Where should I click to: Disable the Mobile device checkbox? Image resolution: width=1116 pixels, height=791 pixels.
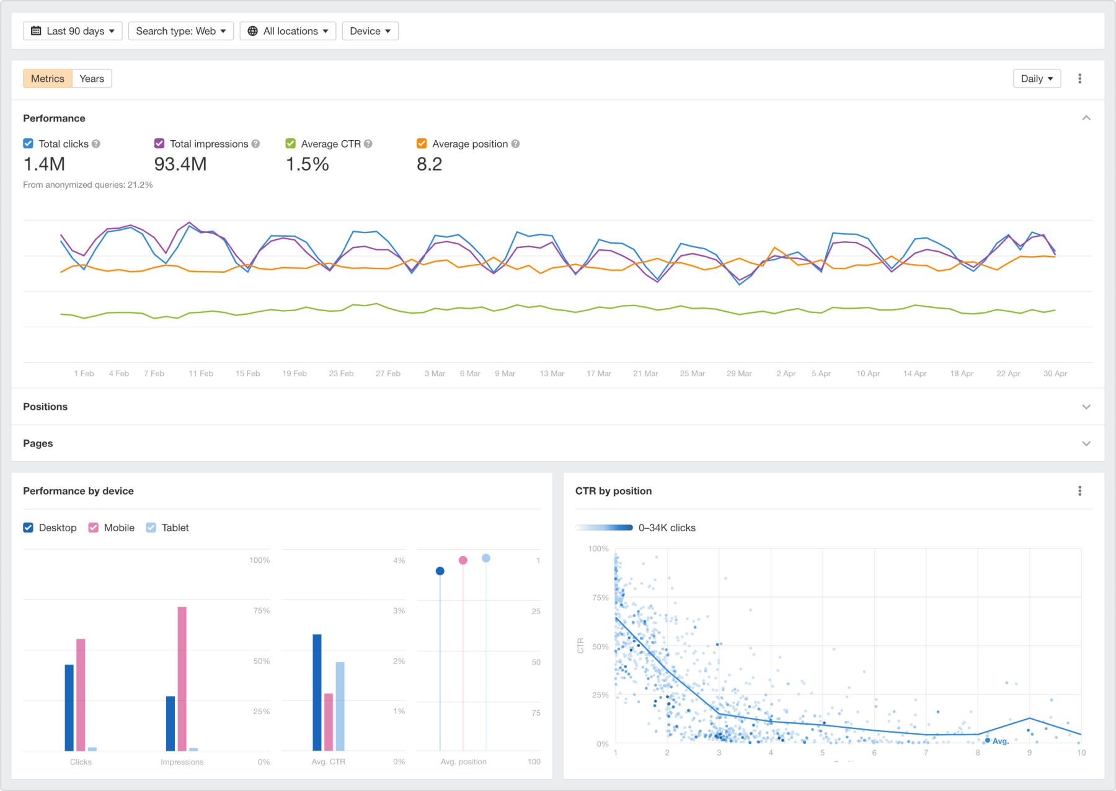click(x=94, y=528)
